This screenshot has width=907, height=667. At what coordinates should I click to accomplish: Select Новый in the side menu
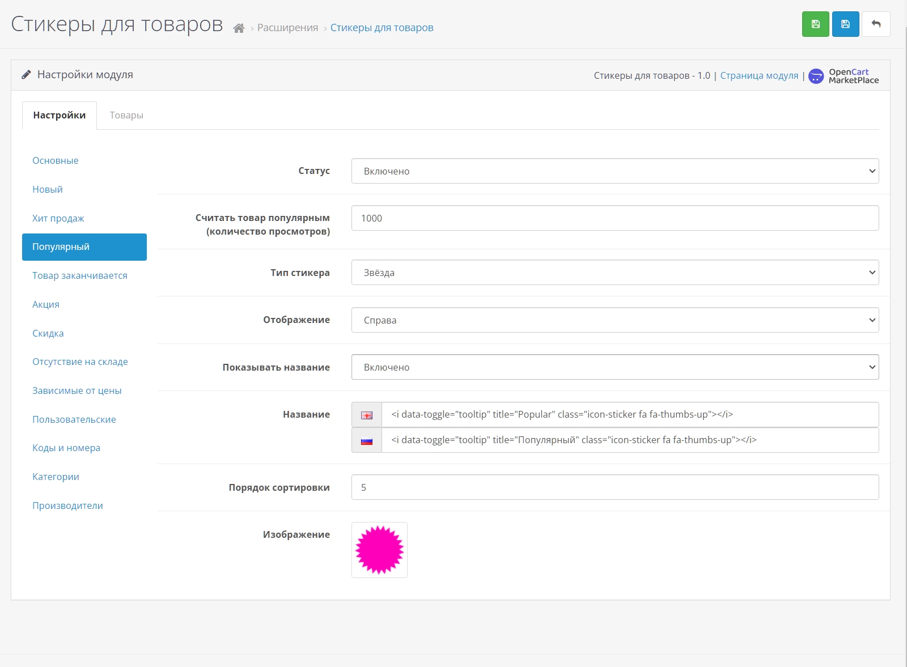tap(84, 190)
